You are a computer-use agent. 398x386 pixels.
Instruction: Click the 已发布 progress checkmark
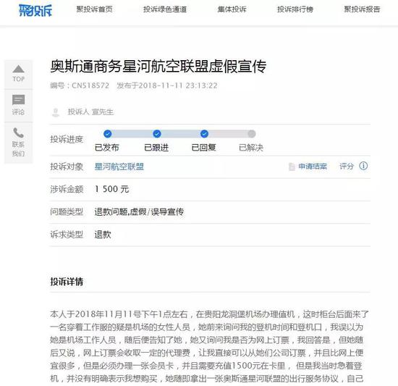[108, 133]
